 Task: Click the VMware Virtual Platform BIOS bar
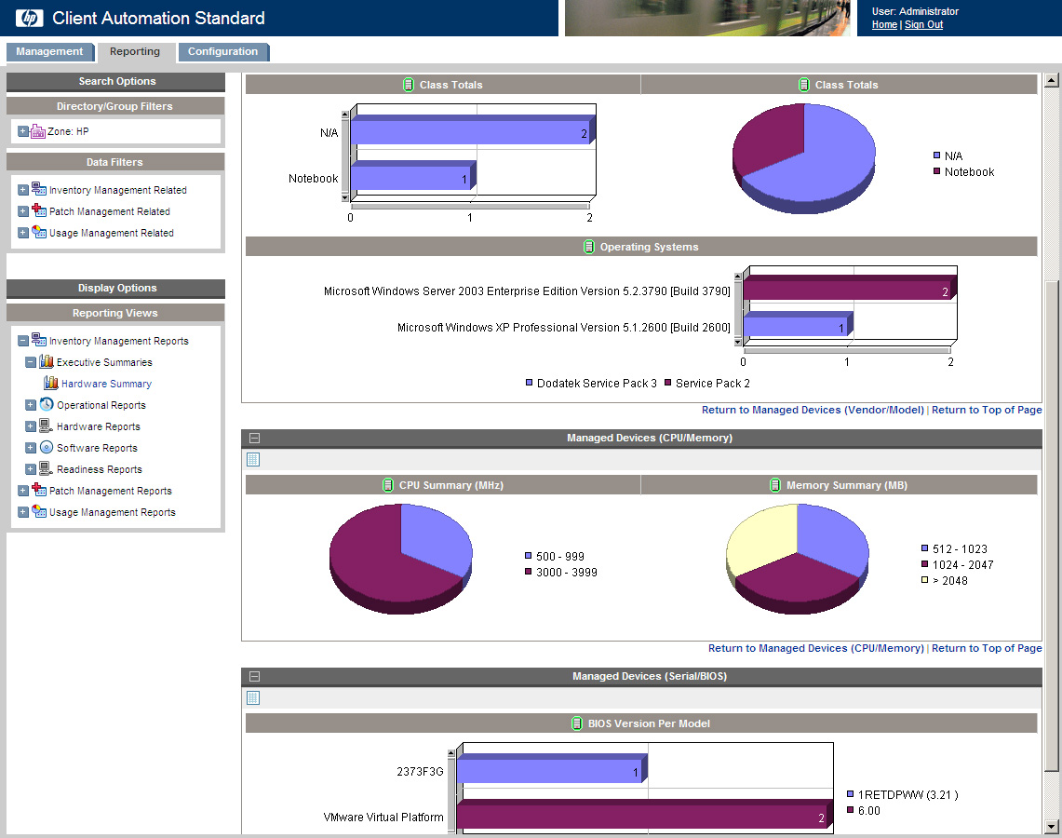(x=645, y=815)
